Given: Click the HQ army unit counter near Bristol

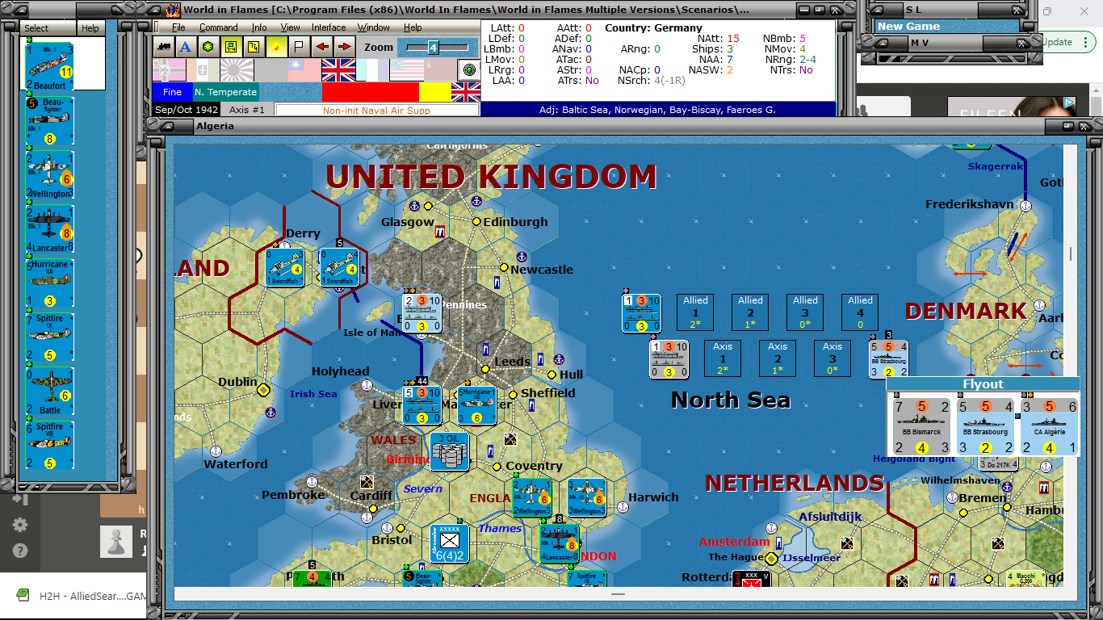Looking at the screenshot, I should coord(450,543).
